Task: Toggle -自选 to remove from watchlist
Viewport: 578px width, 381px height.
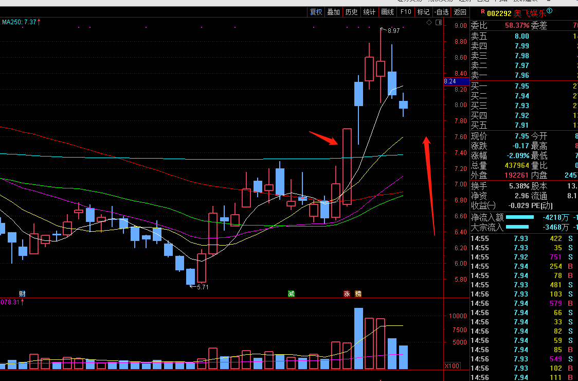Action: coord(441,12)
